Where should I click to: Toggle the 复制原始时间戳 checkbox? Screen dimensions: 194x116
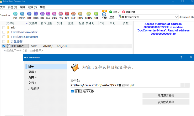click(x=72, y=91)
